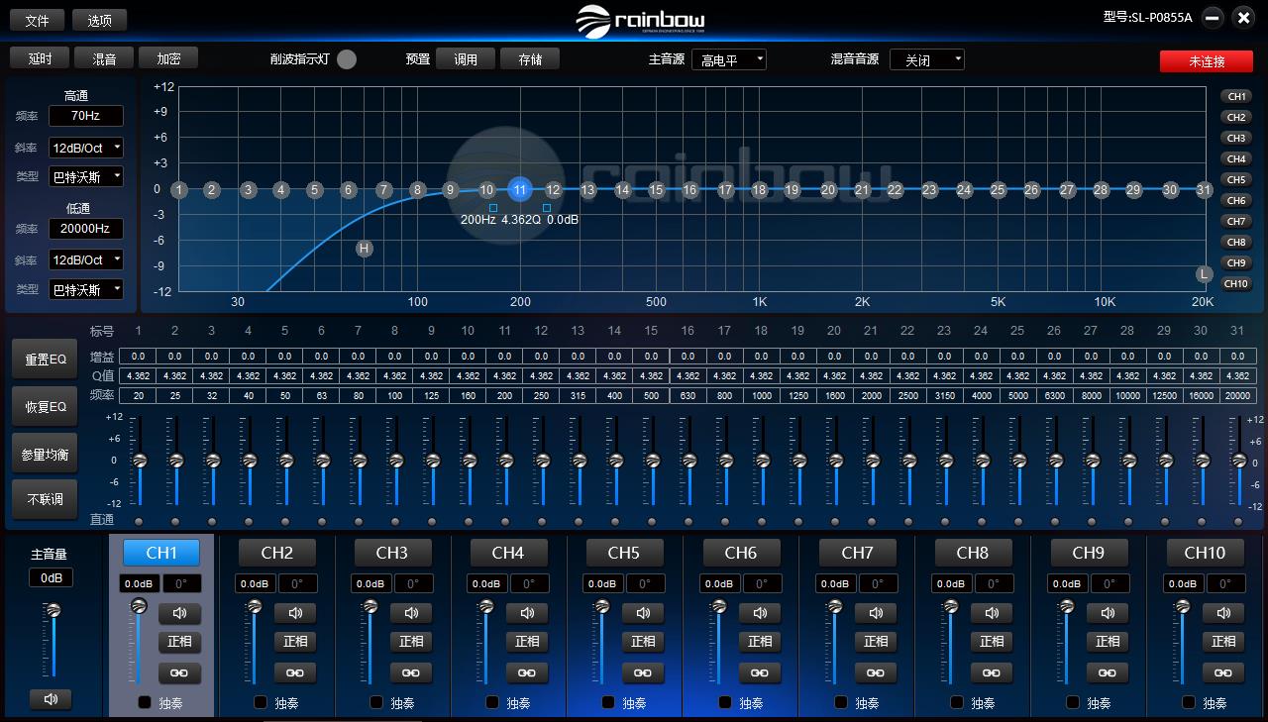Click the 参量均衡 button
The width and height of the screenshot is (1268, 722).
click(45, 454)
